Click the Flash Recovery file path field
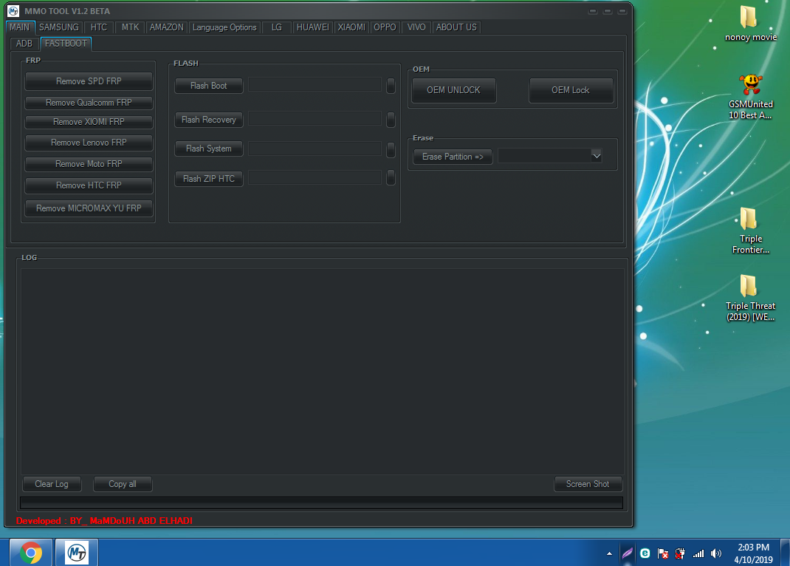The width and height of the screenshot is (790, 566). coord(315,118)
